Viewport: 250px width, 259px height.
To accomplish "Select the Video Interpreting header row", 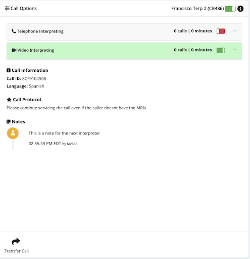I will coord(124,51).
